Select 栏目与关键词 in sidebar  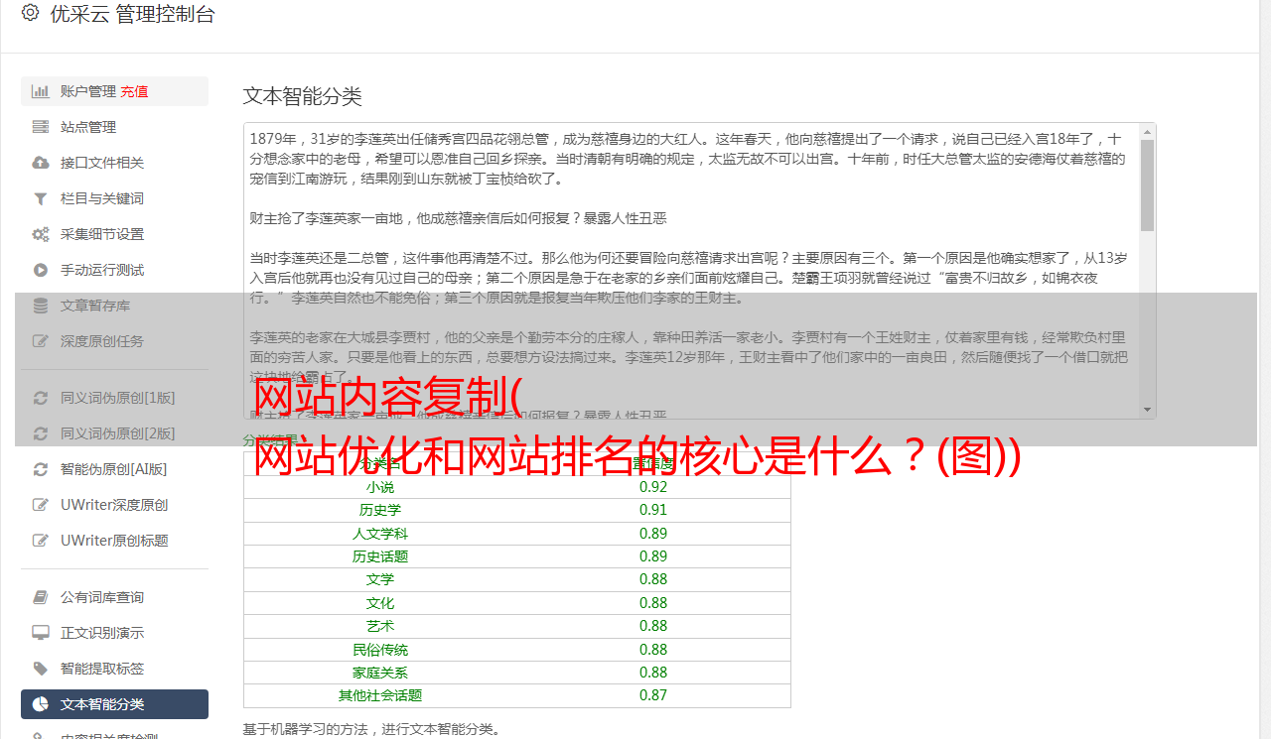pos(114,198)
